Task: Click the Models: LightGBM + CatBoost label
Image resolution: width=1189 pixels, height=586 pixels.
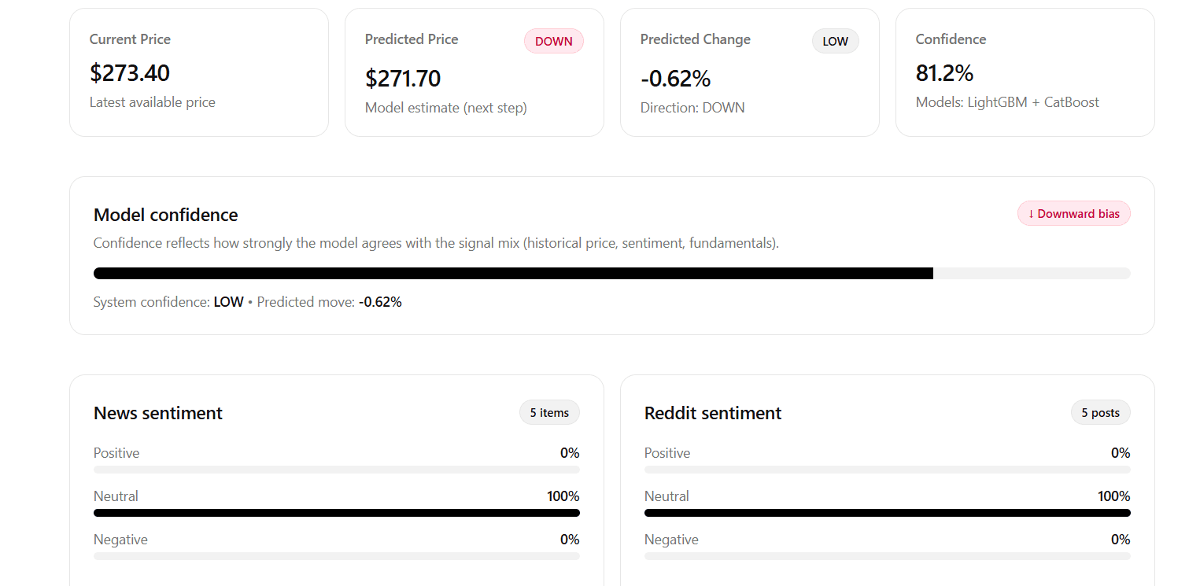Action: tap(1007, 101)
